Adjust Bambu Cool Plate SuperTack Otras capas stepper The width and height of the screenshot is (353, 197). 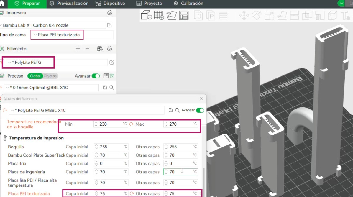(166, 155)
